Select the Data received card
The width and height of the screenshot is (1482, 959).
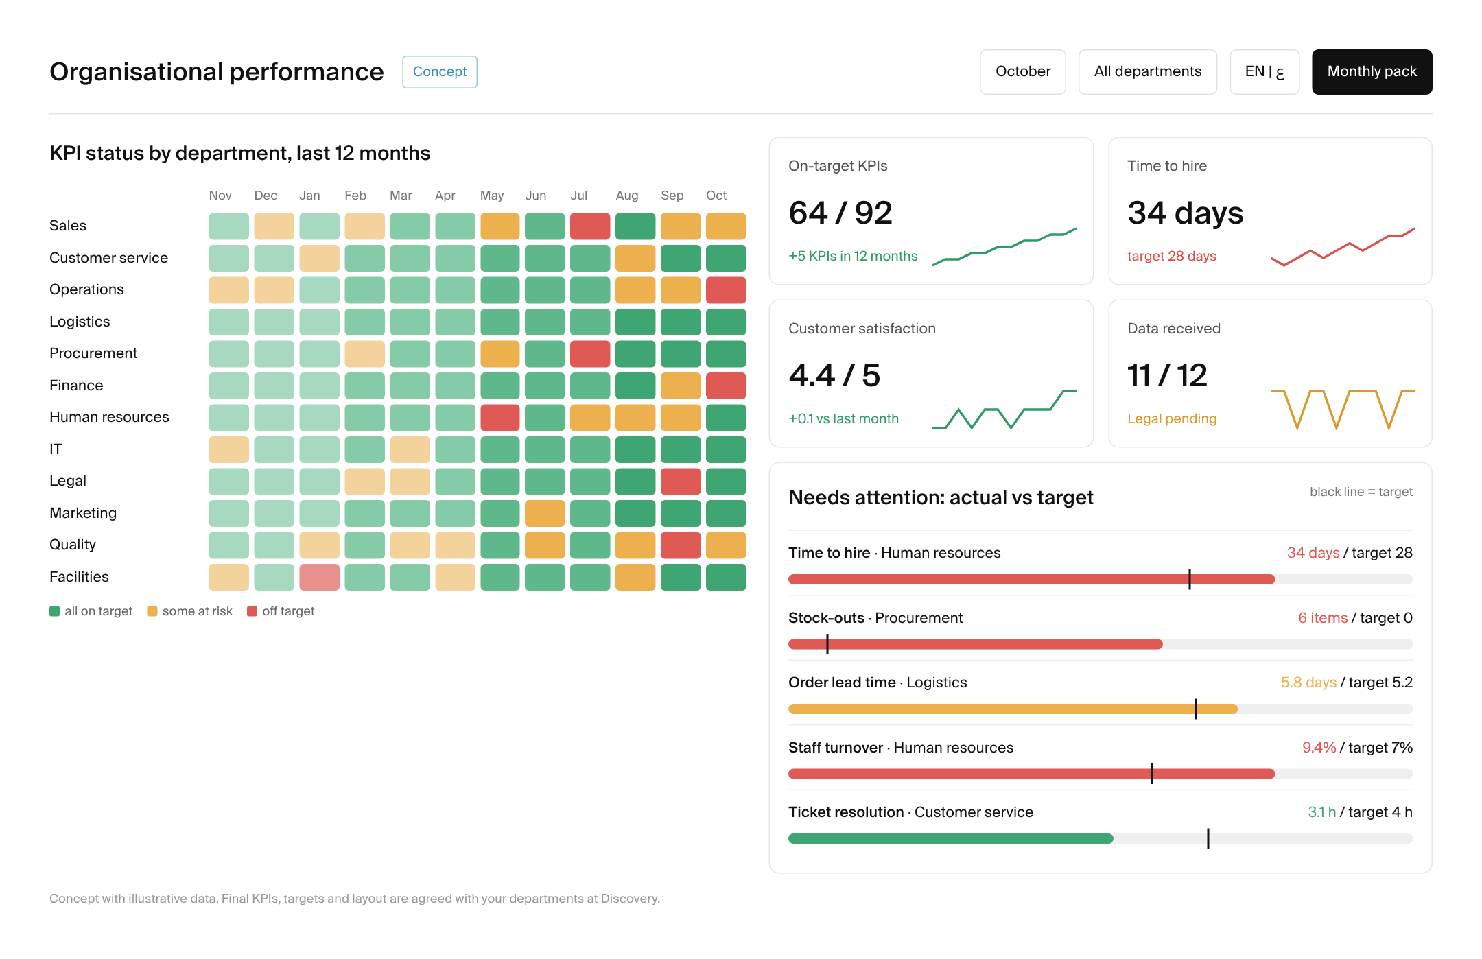point(1270,373)
